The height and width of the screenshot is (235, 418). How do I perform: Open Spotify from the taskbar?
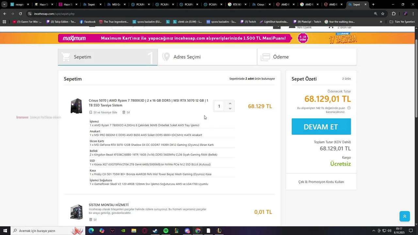166,231
